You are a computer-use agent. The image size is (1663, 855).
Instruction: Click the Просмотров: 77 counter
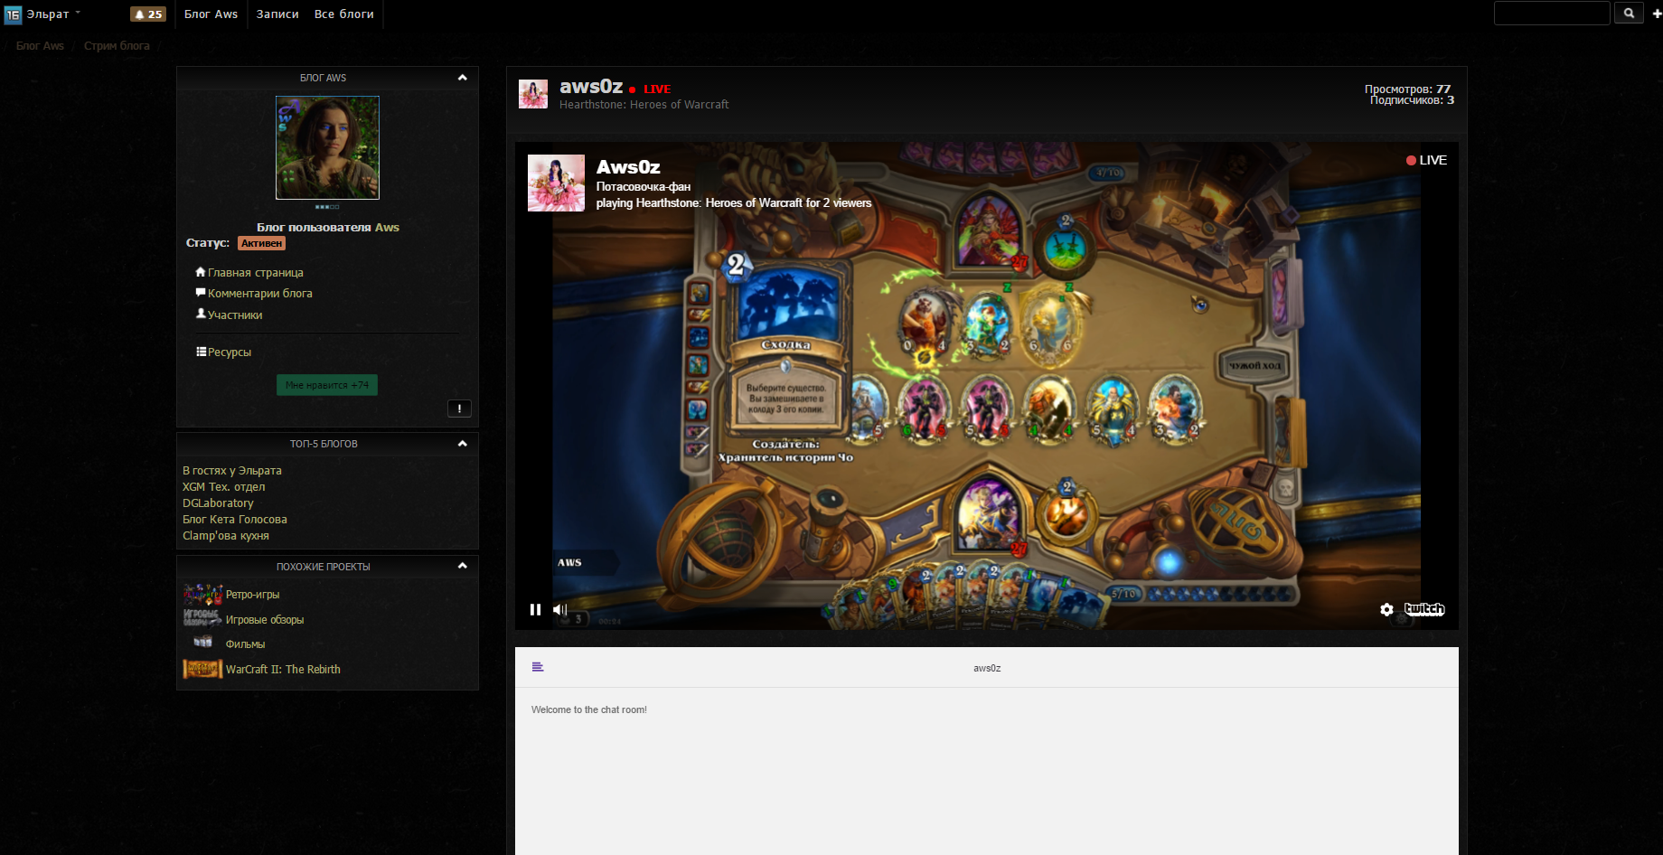1407,89
